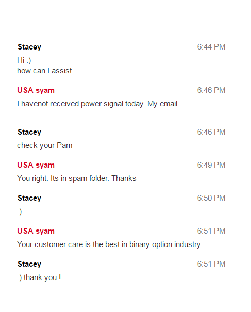Click the 'how can I assist' message

coord(44,71)
